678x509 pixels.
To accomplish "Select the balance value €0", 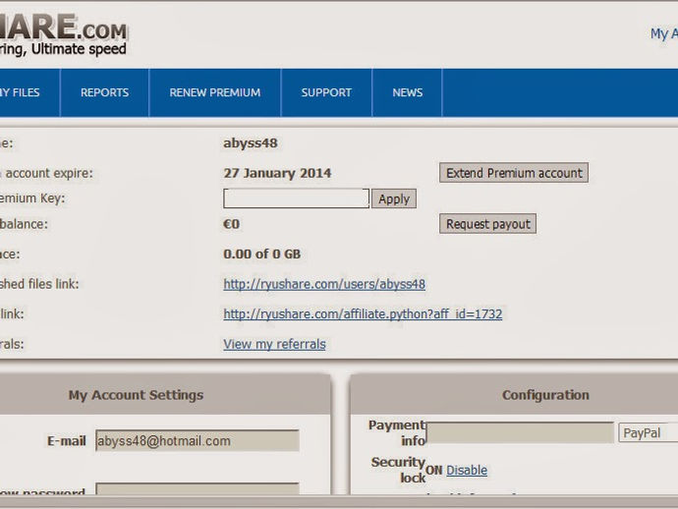I will 231,224.
